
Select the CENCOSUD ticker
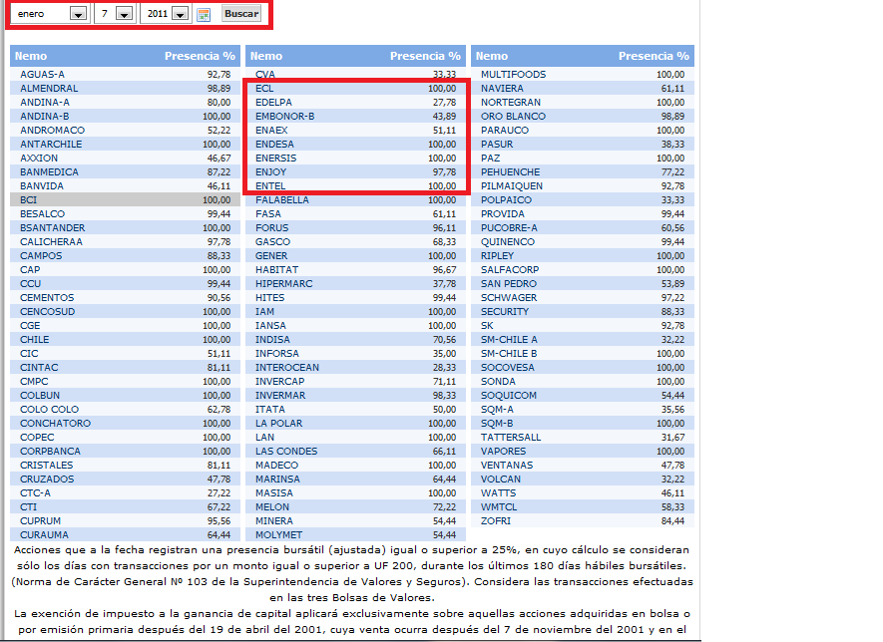click(47, 312)
